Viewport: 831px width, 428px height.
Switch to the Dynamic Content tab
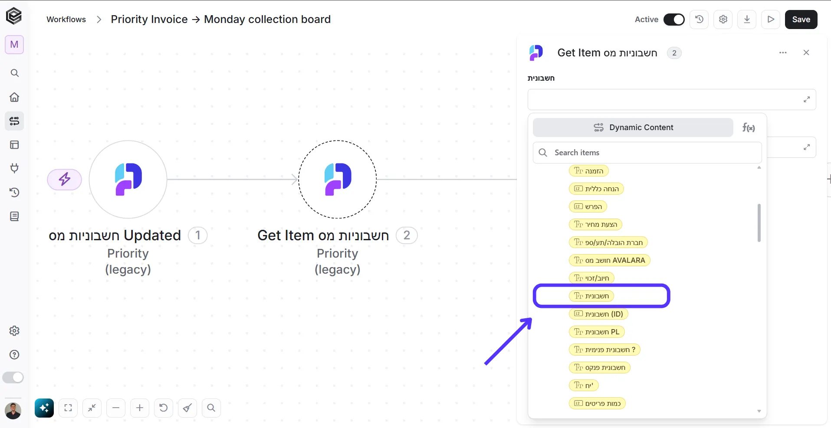tap(633, 127)
